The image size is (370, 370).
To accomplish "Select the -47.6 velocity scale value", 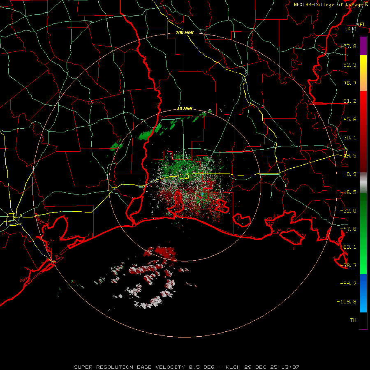I will pos(348,229).
